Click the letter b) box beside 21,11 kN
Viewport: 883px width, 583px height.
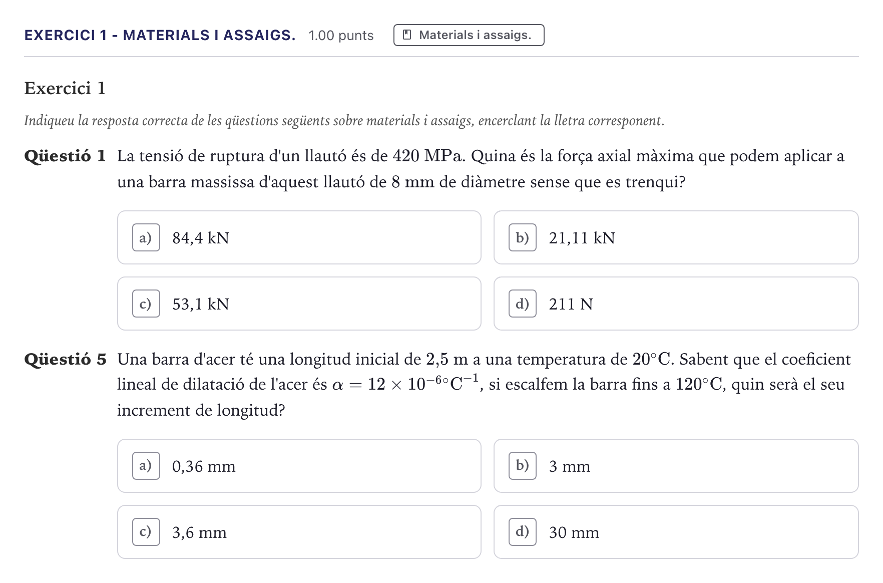click(x=523, y=237)
